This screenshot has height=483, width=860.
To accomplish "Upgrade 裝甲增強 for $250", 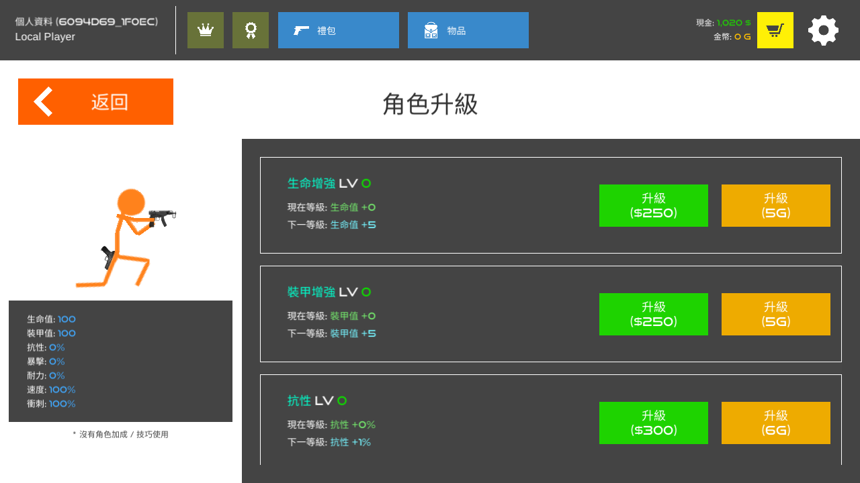I will 654,314.
